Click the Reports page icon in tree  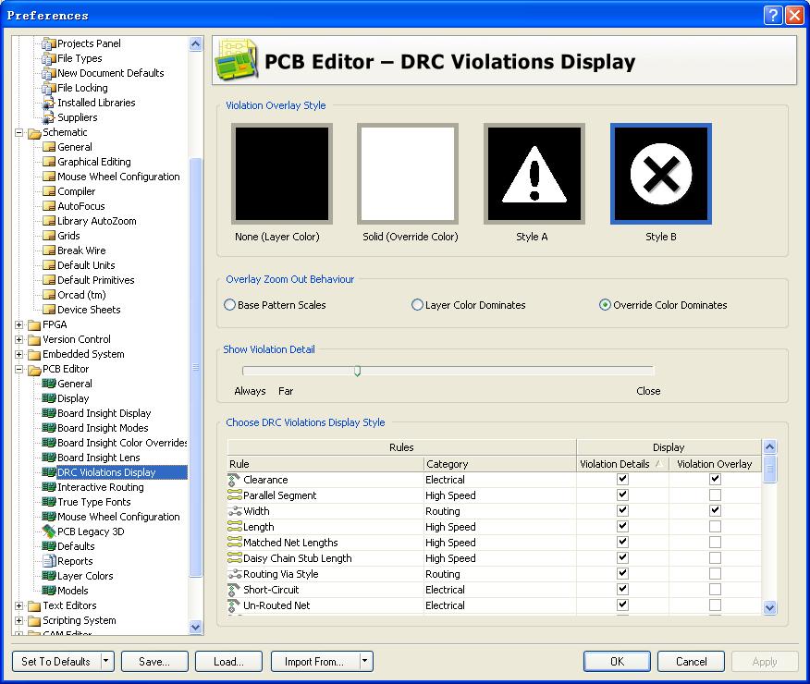(49, 561)
